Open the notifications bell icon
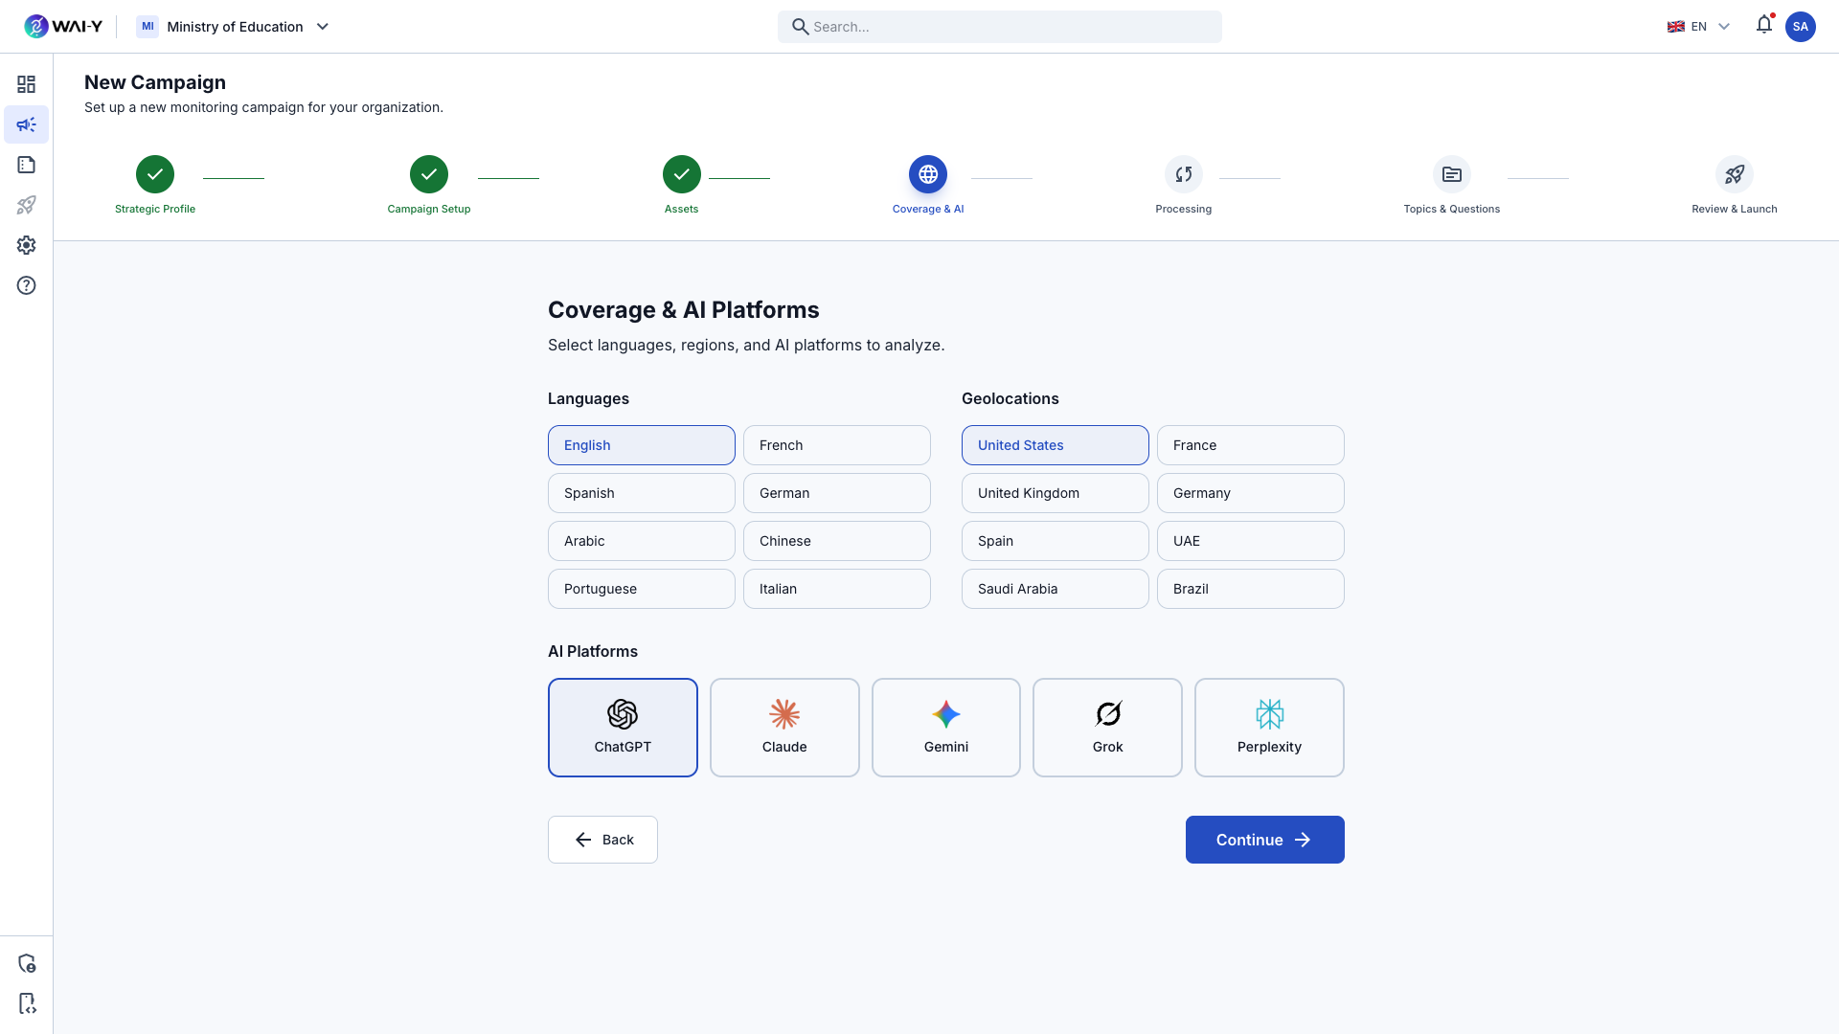The width and height of the screenshot is (1839, 1034). point(1763,26)
